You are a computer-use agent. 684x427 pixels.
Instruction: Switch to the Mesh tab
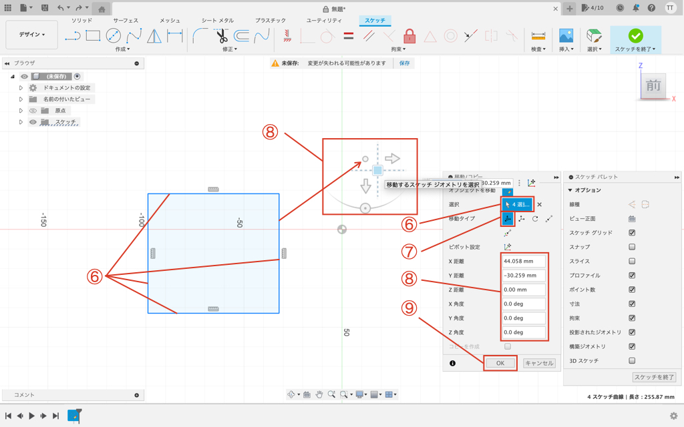(x=170, y=21)
